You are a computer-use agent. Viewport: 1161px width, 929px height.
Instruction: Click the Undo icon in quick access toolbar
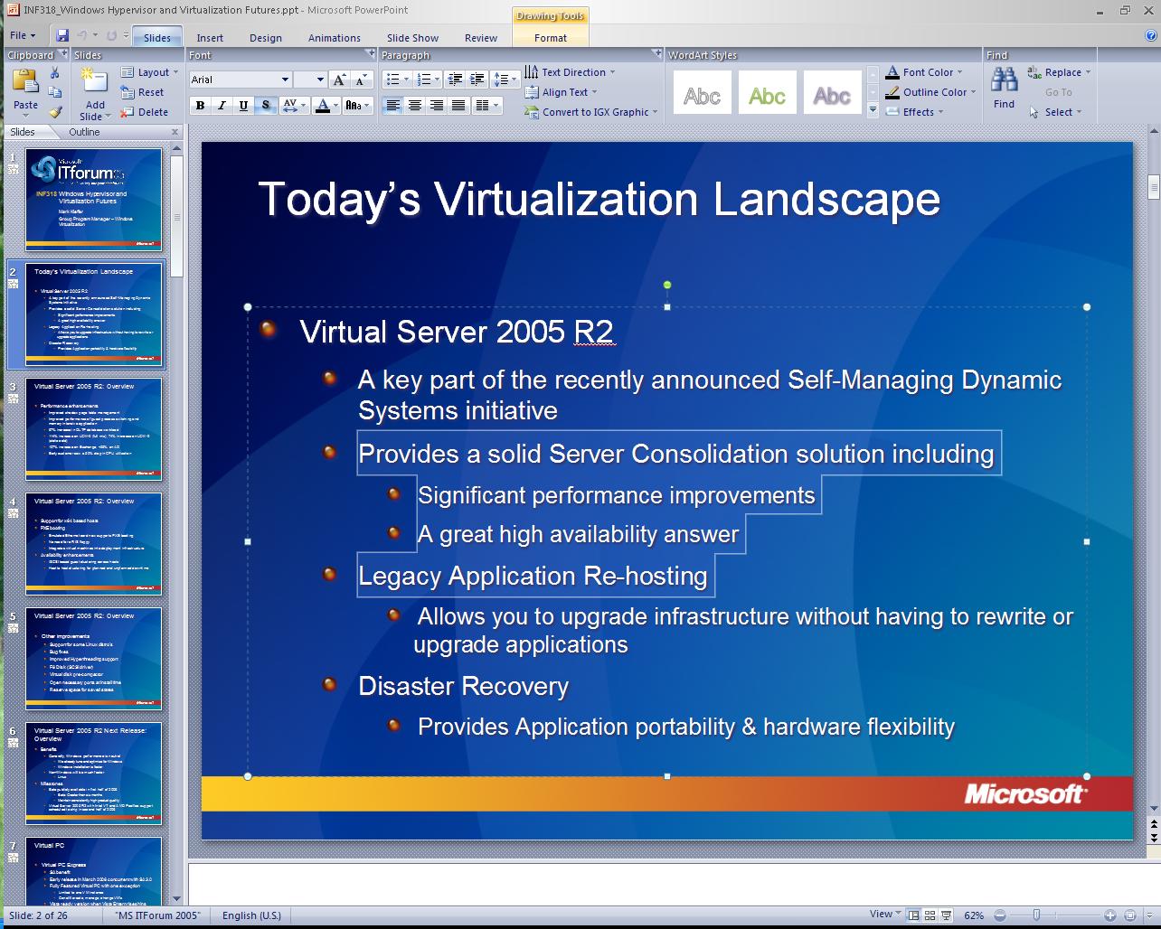(82, 35)
